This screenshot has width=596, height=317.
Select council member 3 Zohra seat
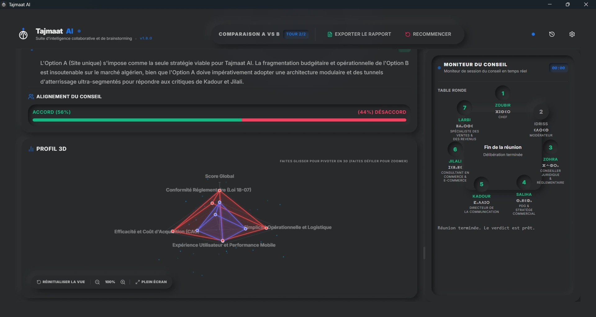pos(550,148)
